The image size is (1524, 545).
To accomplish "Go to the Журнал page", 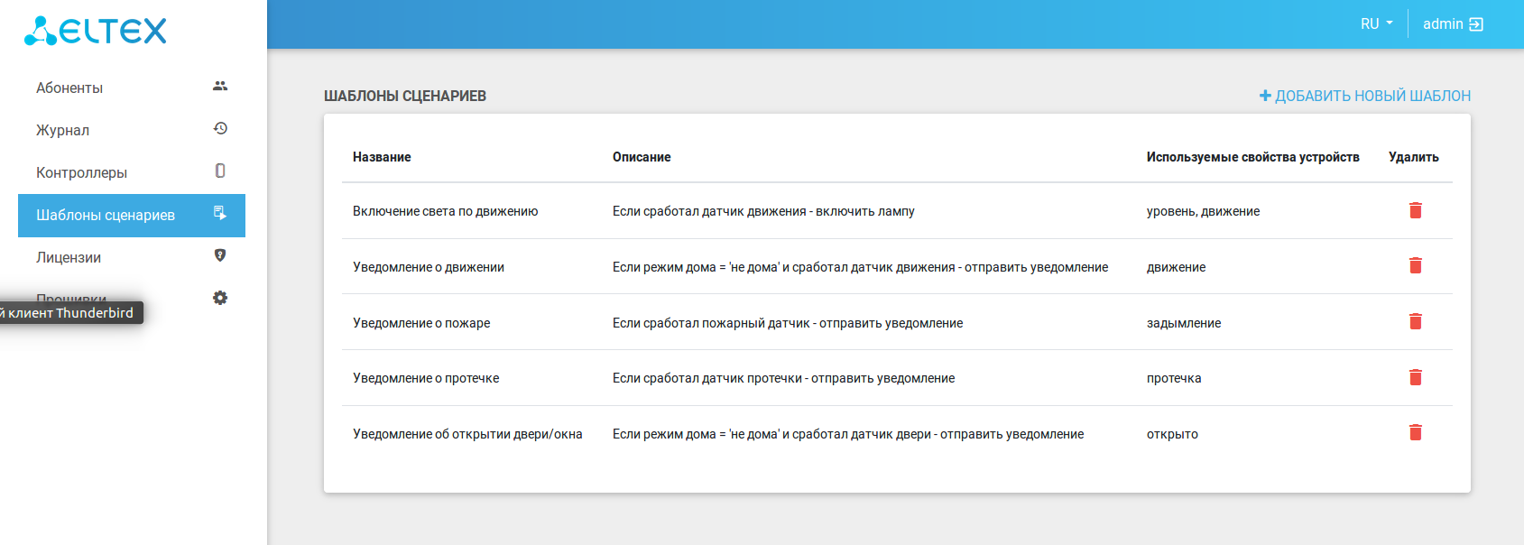I will [x=62, y=130].
